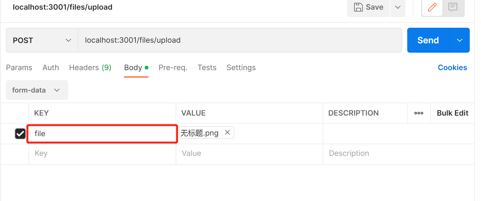
Task: Remove the 无标题.png file with X
Action: pos(228,133)
